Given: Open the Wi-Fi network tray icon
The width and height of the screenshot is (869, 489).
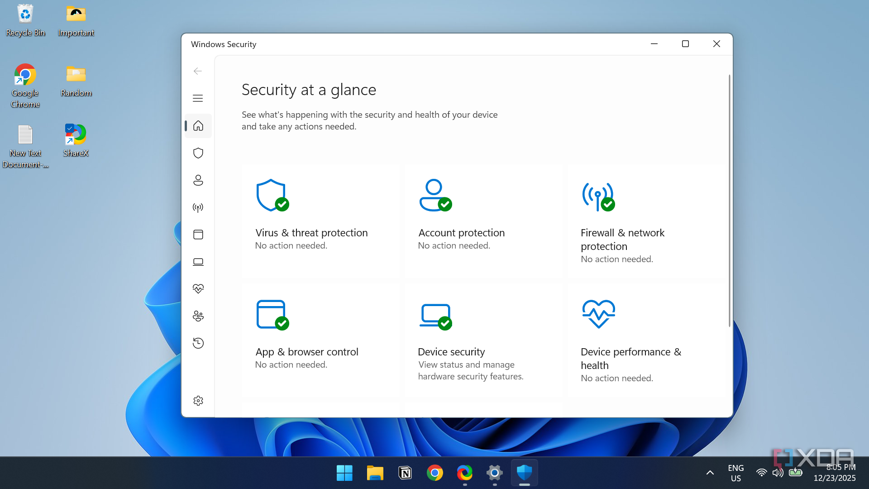Looking at the screenshot, I should (x=762, y=473).
